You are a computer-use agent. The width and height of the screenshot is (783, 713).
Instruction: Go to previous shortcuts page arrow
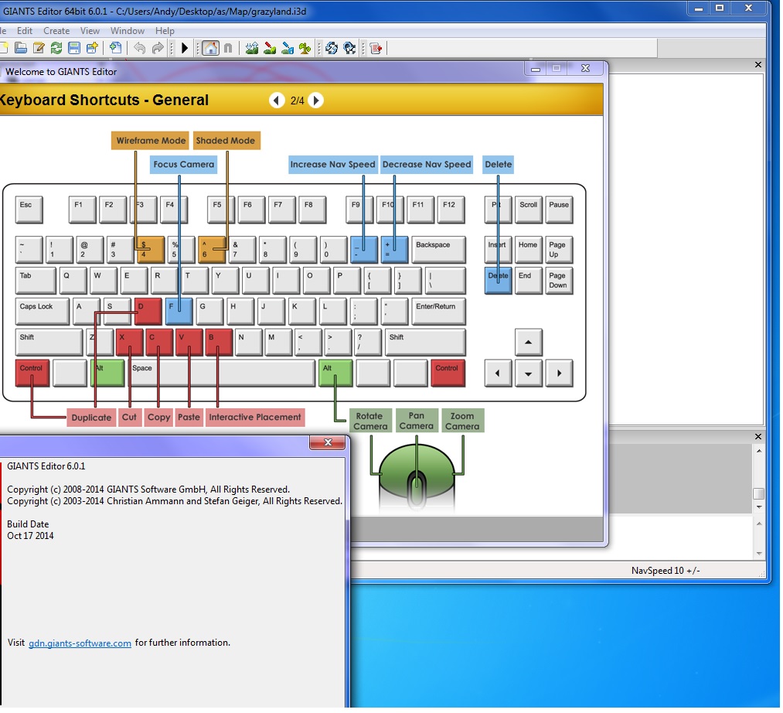pos(277,101)
